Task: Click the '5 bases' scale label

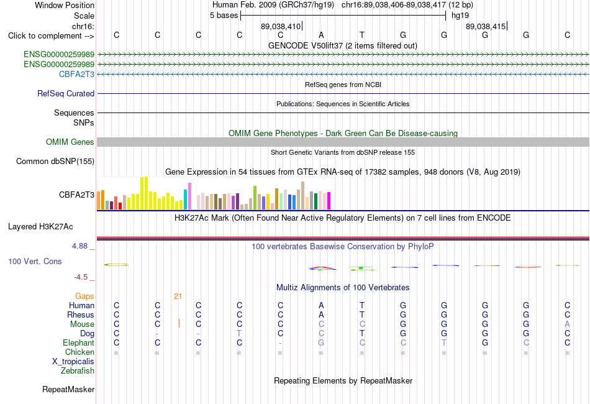Action: (x=224, y=16)
